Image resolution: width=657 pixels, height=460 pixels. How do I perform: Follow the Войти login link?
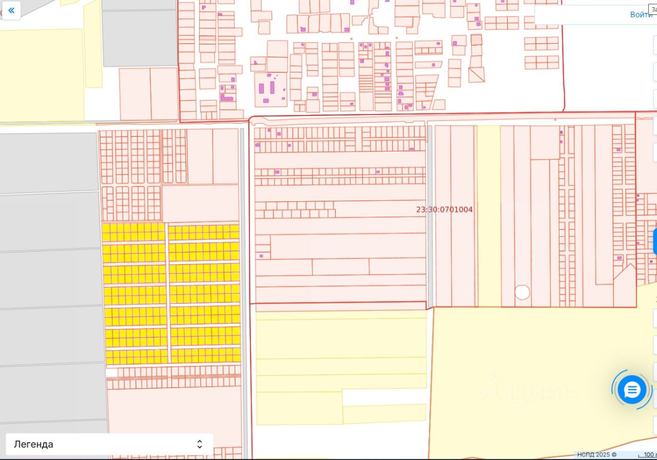click(641, 14)
